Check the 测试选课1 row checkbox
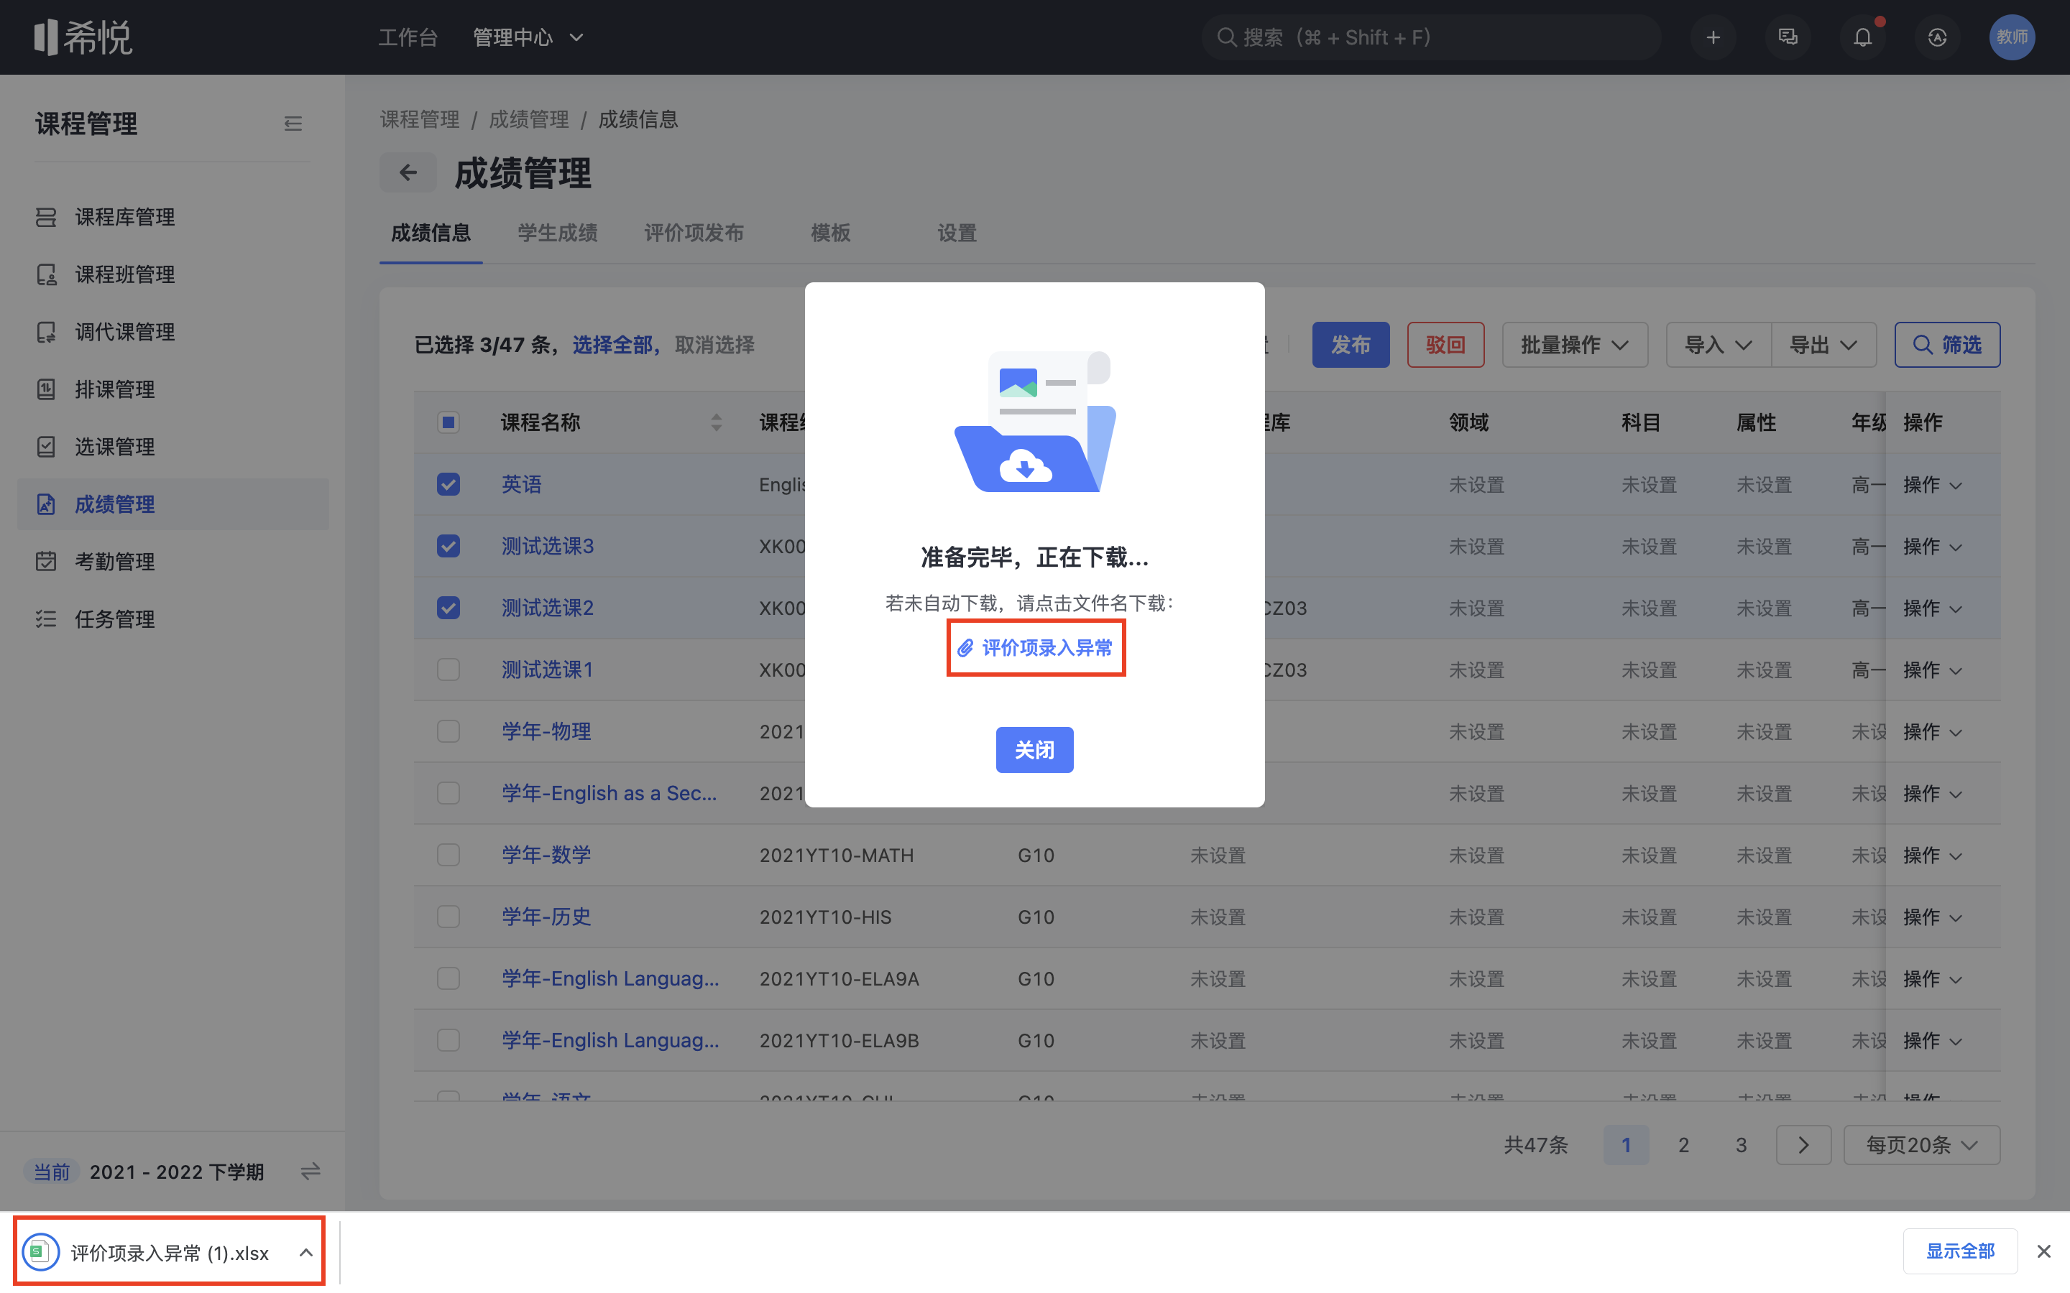This screenshot has width=2070, height=1293. (448, 669)
